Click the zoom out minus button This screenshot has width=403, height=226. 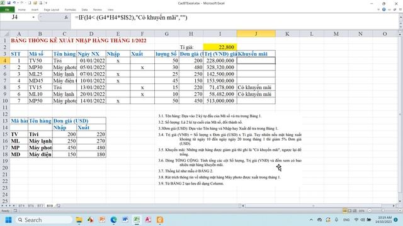(370, 211)
